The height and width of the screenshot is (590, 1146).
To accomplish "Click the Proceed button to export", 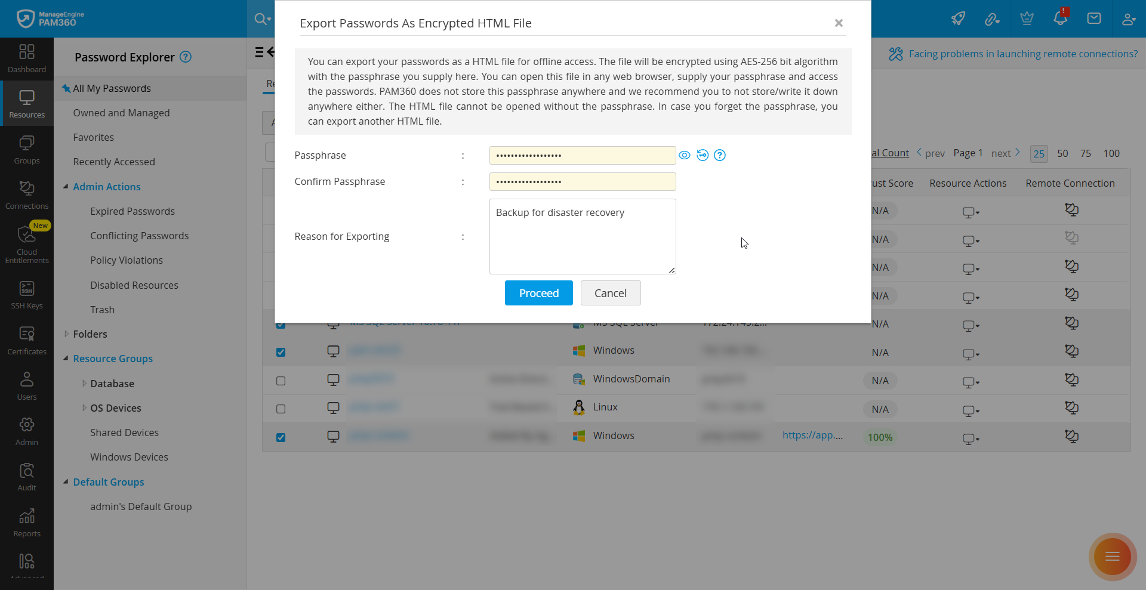I will pos(538,292).
